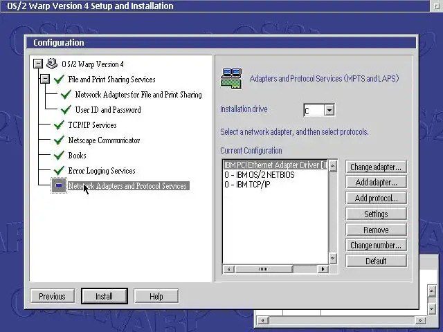Screen dimensions: 443x332
Task: Click background window's vertical scroll down arrow
Action: (431, 308)
